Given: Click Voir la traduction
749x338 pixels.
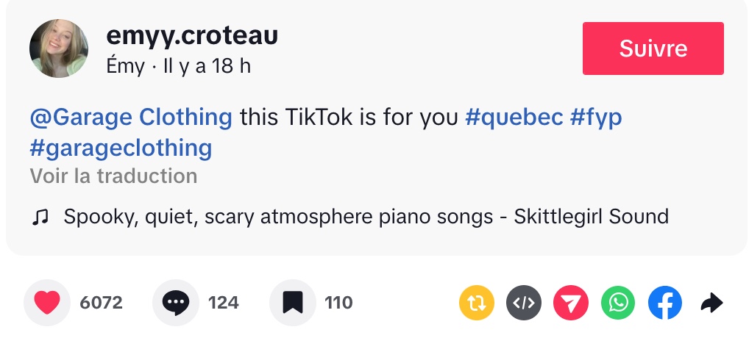Looking at the screenshot, I should tap(113, 176).
